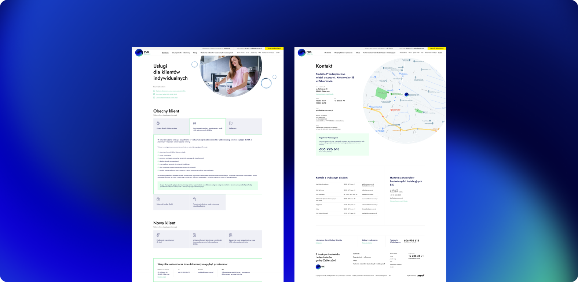
Task: Open the first document link under the heading
Action: pos(171,91)
